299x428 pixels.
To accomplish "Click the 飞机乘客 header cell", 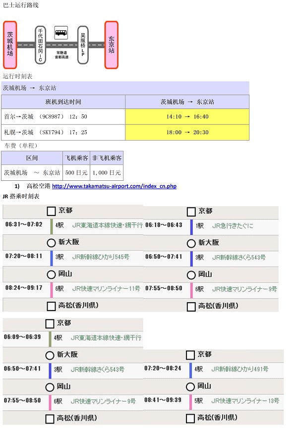I will click(76, 158).
